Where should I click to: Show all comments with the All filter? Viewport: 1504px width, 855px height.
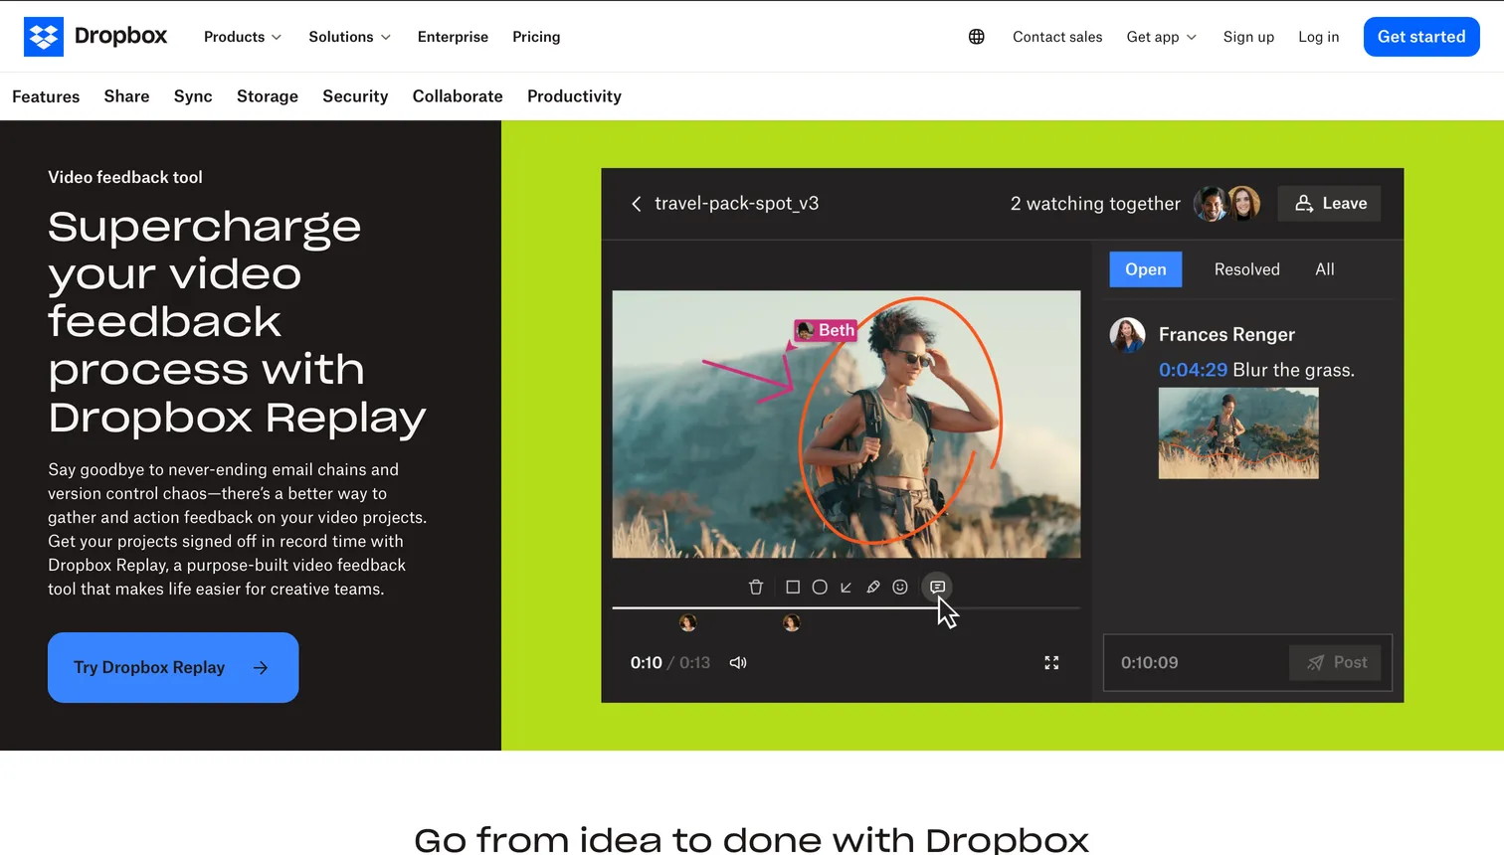pyautogui.click(x=1324, y=268)
